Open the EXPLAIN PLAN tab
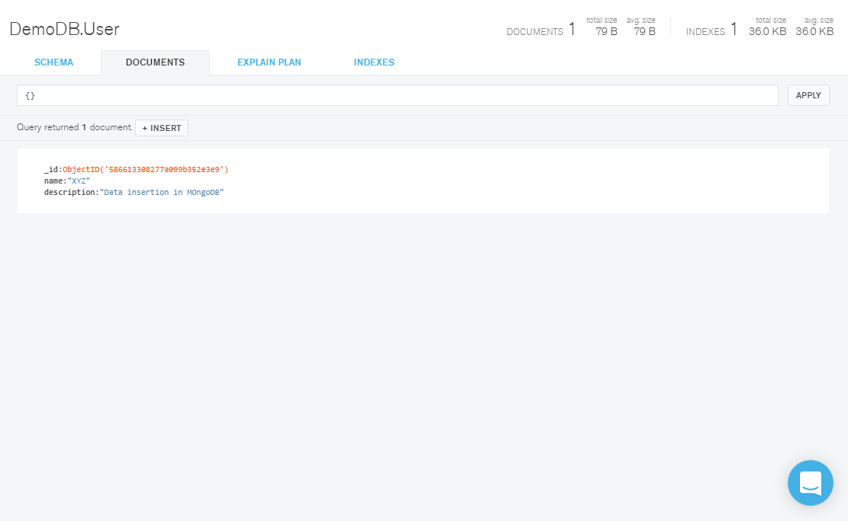 point(269,62)
